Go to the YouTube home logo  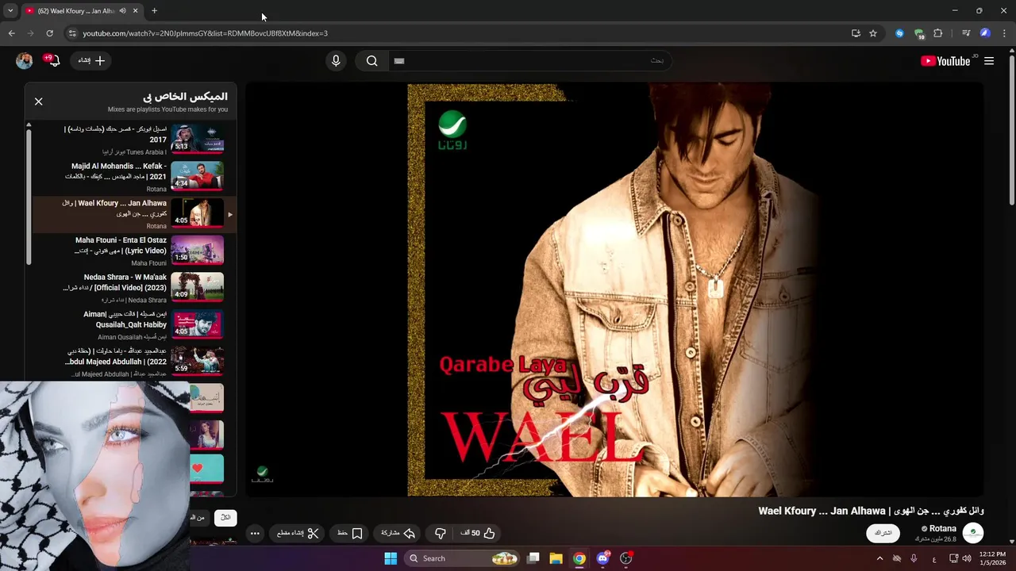[945, 61]
